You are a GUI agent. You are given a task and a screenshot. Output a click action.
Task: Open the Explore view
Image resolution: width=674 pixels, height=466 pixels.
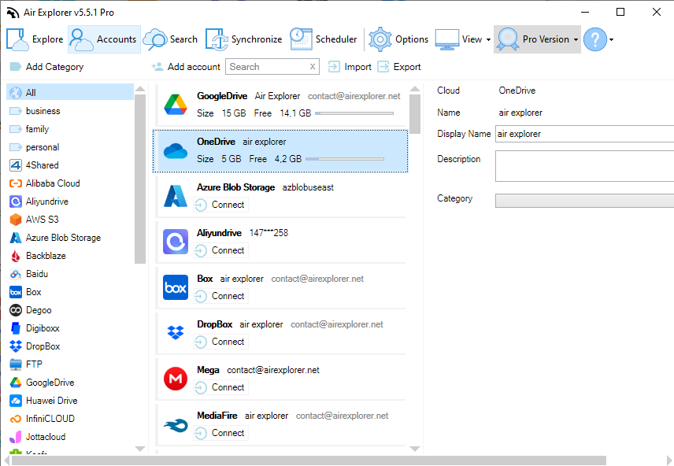(x=35, y=39)
